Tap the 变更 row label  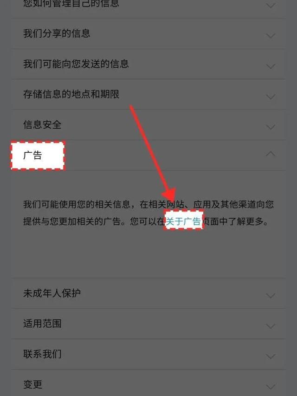click(x=32, y=384)
